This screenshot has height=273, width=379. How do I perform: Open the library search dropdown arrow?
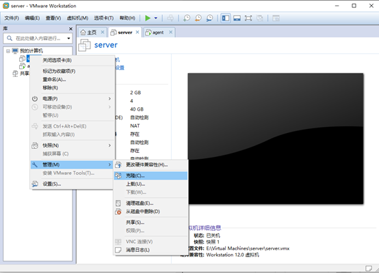click(68, 38)
